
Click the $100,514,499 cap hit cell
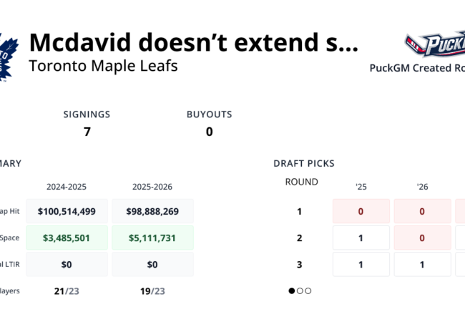click(67, 211)
